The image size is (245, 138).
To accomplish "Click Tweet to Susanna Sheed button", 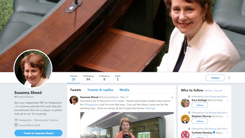I will (38, 133).
